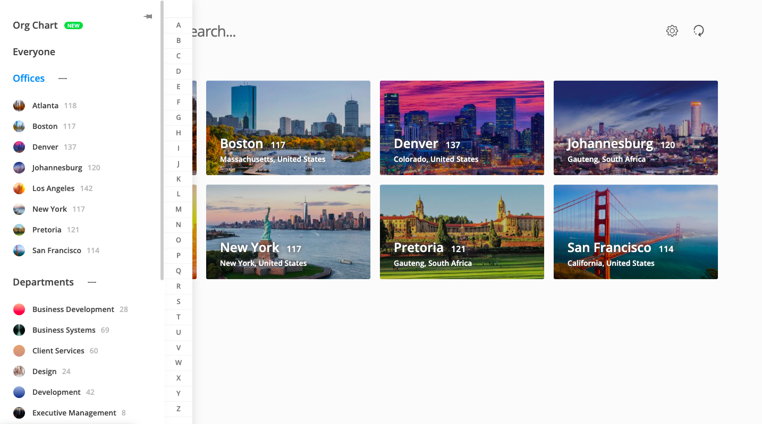Viewport: 762px width, 424px height.
Task: Jump to letter J in index
Action: point(179,163)
